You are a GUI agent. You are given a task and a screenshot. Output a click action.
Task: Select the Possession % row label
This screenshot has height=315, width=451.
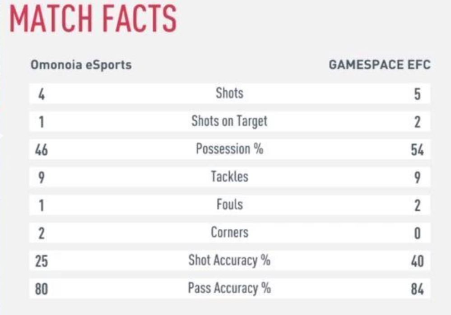tap(229, 149)
